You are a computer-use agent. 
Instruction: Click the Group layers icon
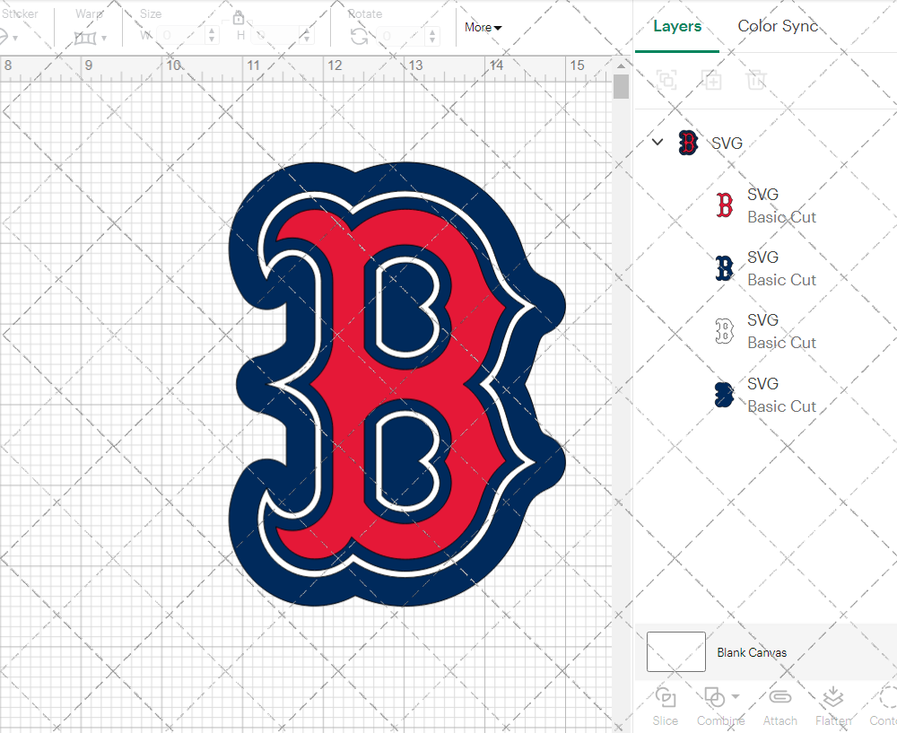(x=666, y=80)
